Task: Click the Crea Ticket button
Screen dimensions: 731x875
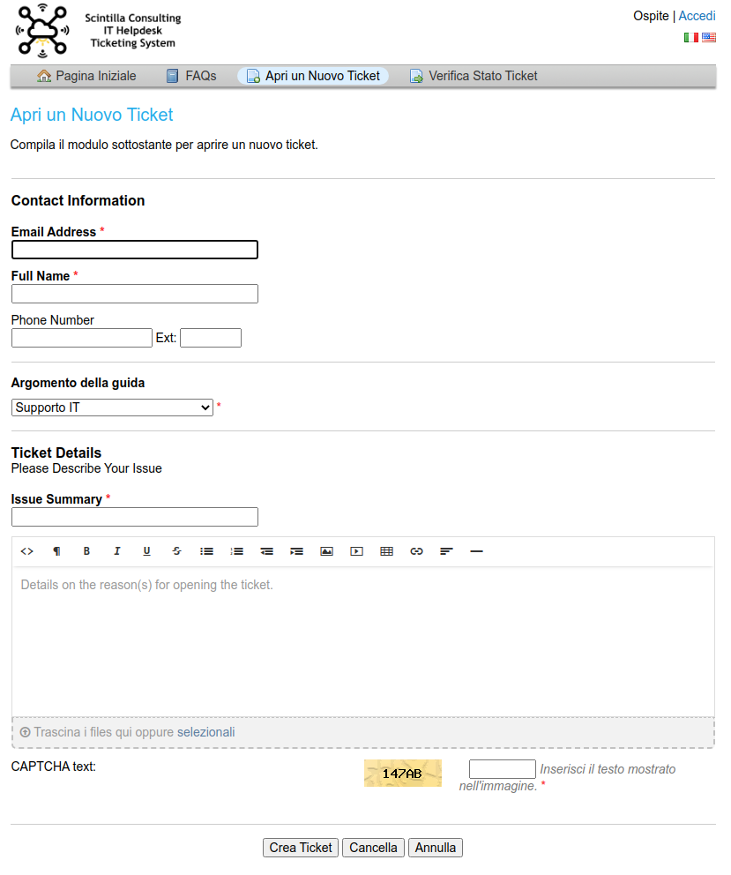Action: 301,848
